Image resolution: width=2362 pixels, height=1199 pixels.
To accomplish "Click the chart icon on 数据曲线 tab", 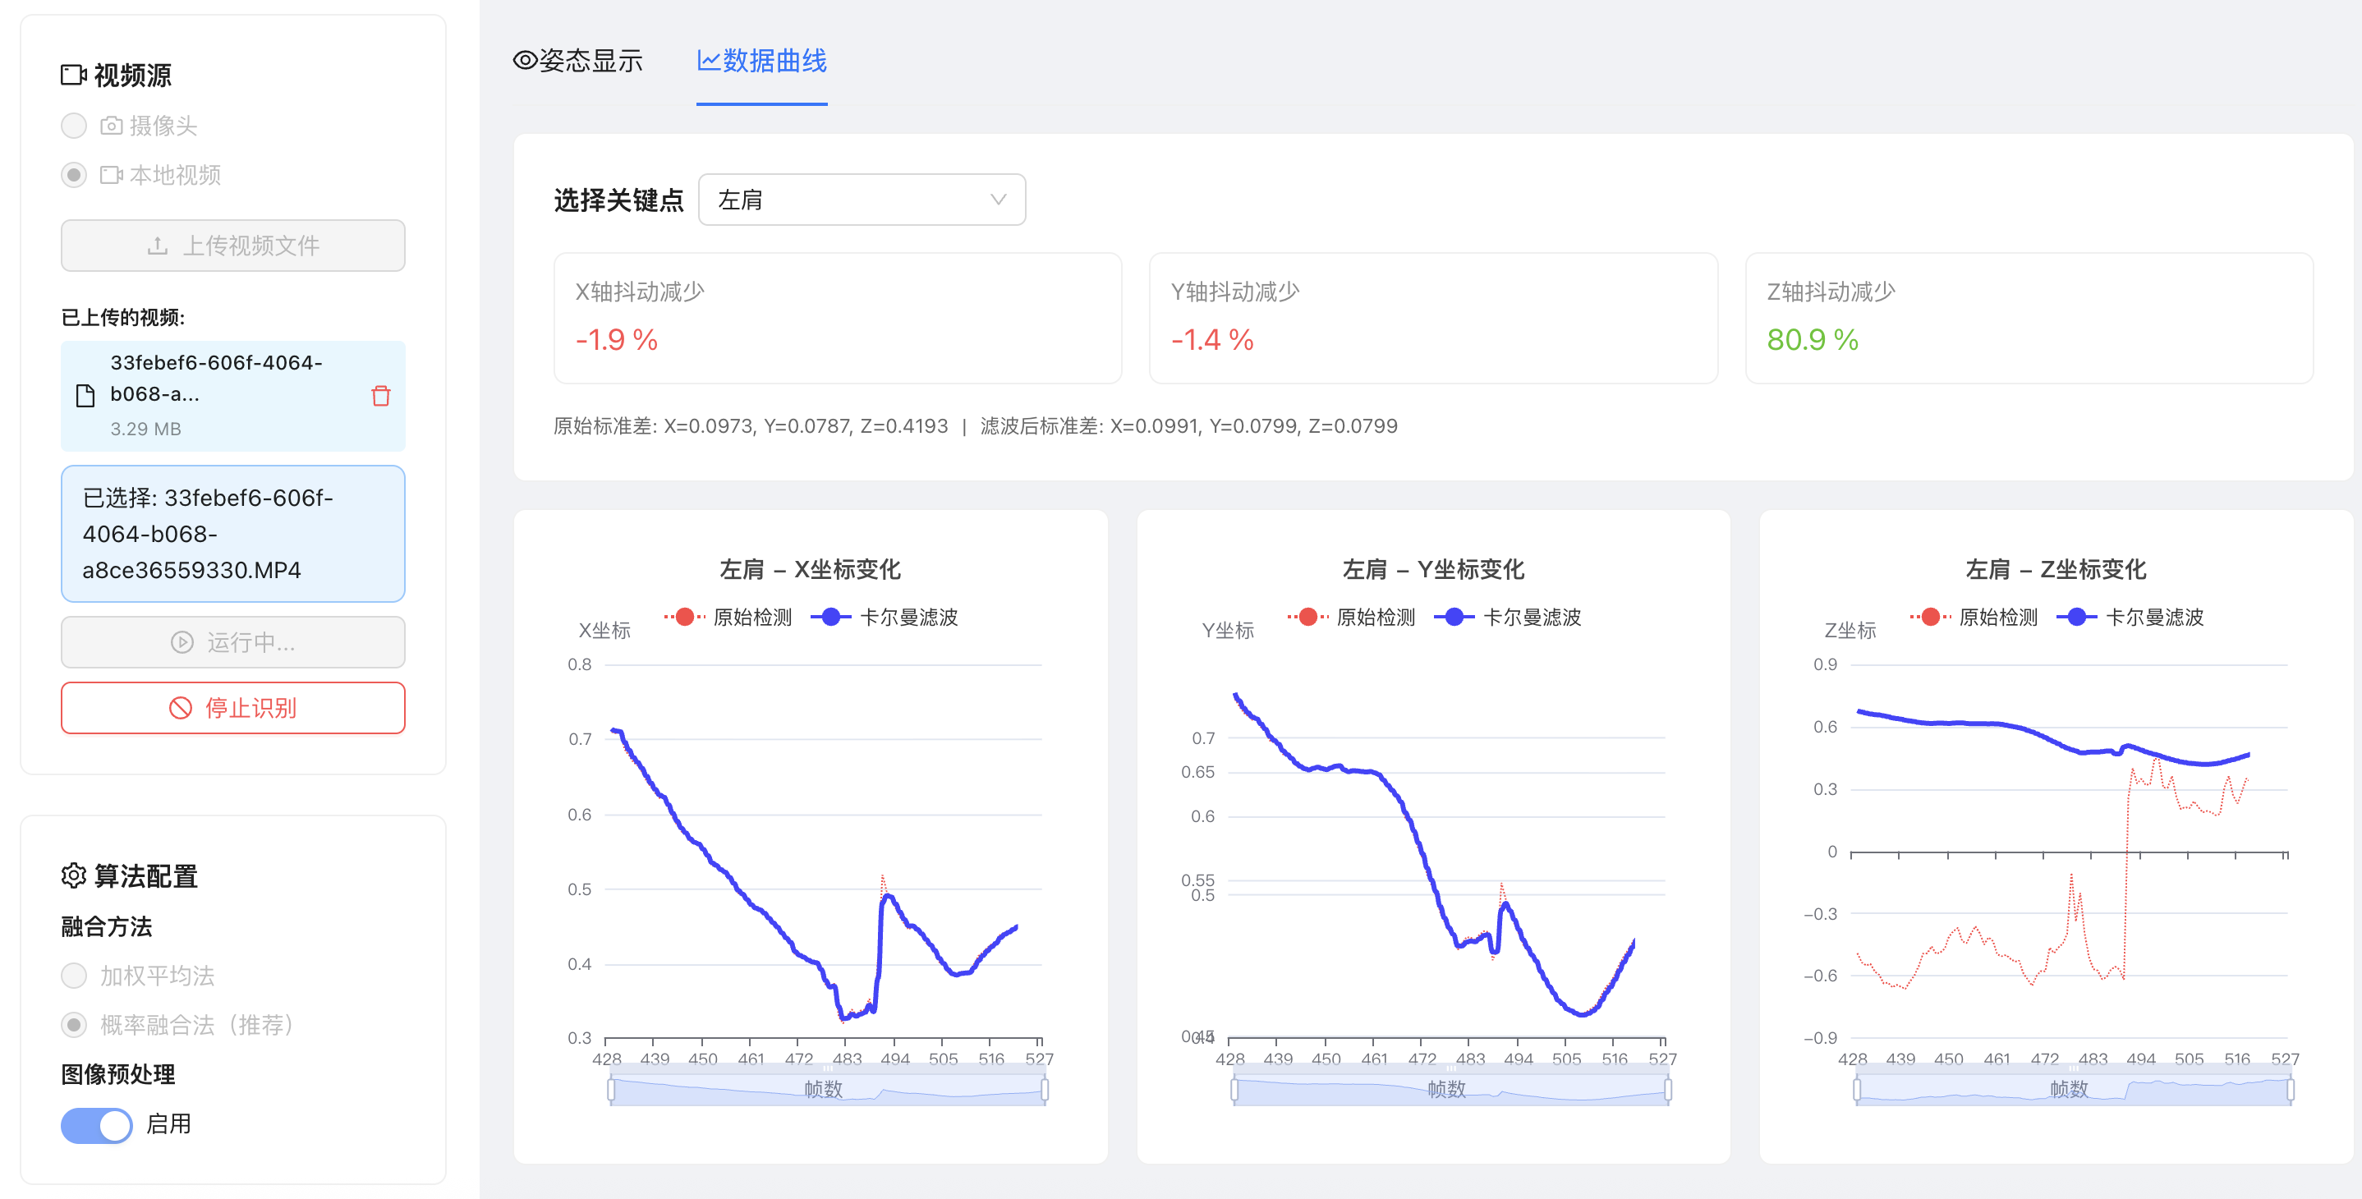I will 710,62.
